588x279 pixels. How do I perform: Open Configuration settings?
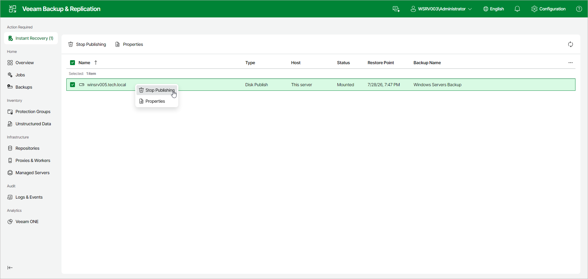[549, 9]
